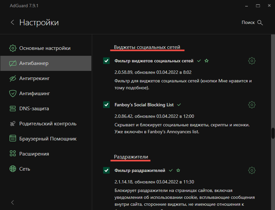Click the globe Сеть icon
275x210 pixels.
pos(13,169)
